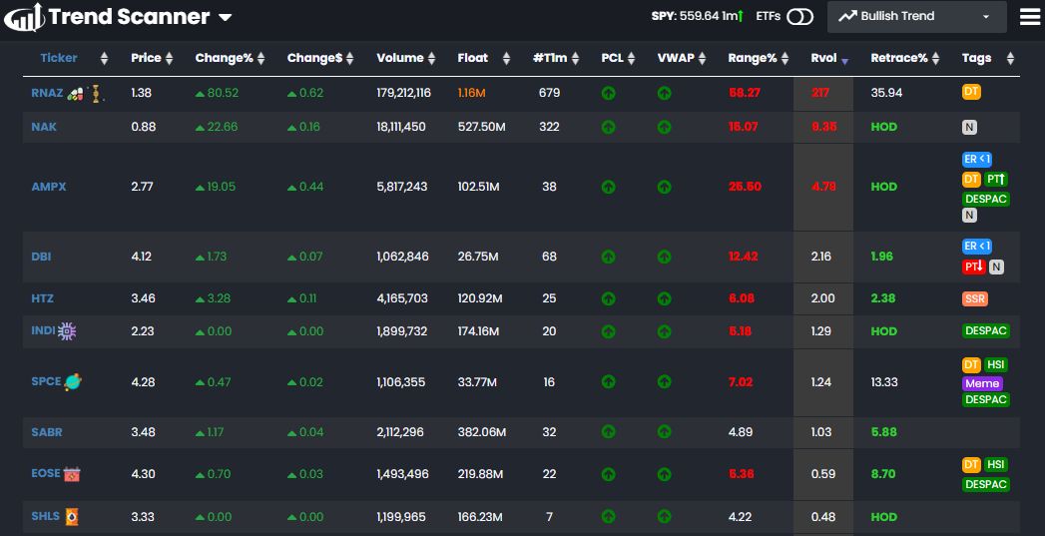Click the calendar icon beside EOSE

tap(71, 474)
